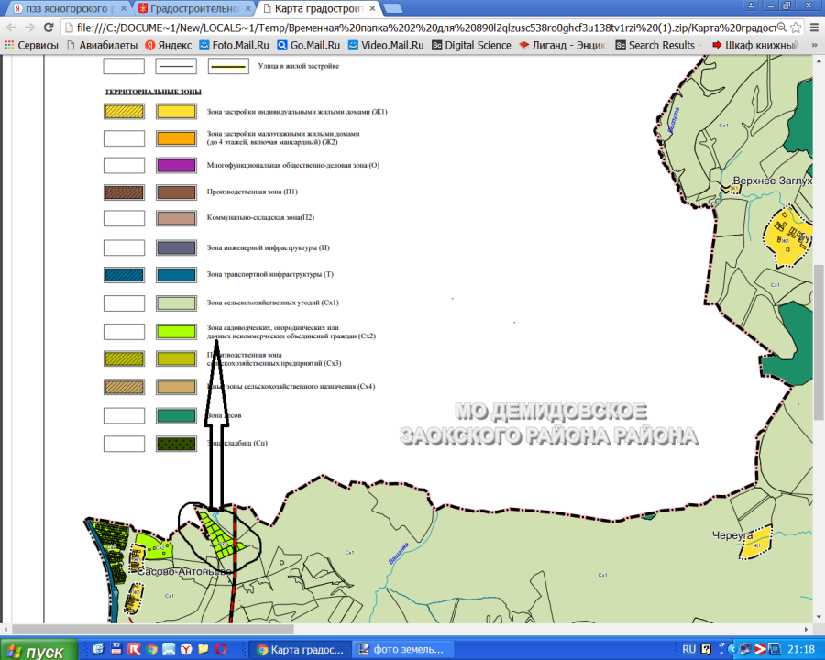The image size is (825, 660).
Task: Click the solid tan Сх4 legend swatch
Action: point(176,387)
